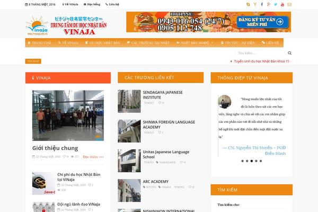Open Chi phí du học Nhật Bản tại ViNaJa link
318x212 pixels.
coord(78,177)
